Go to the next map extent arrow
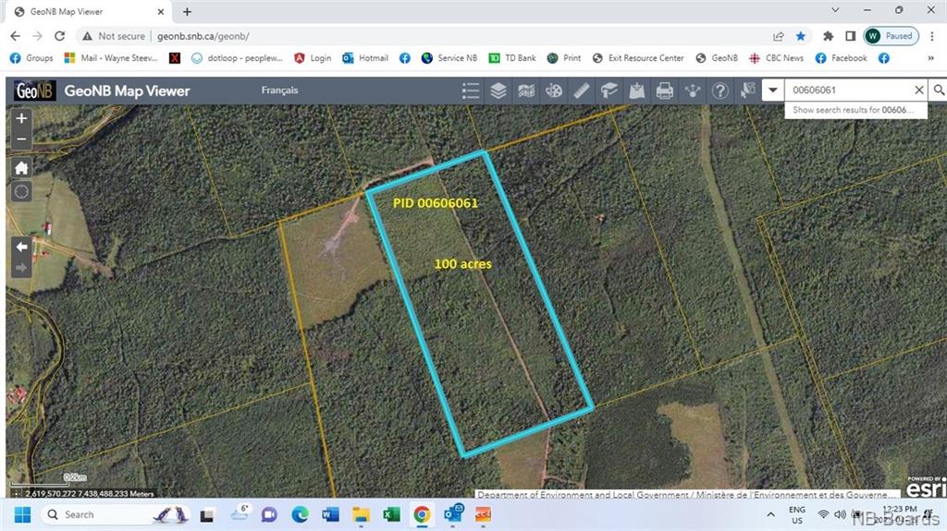 (22, 267)
